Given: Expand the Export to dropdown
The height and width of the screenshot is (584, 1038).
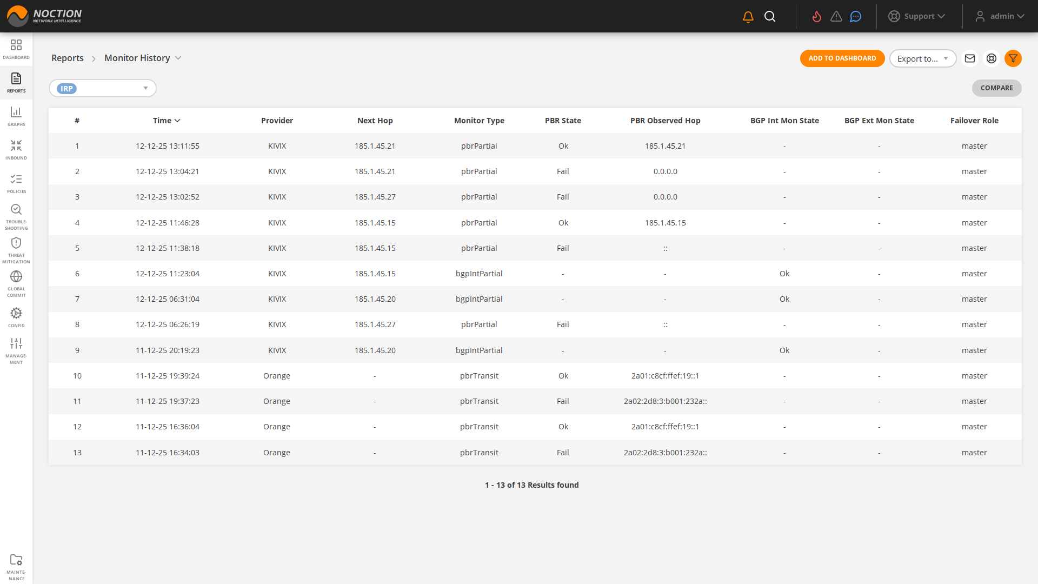Looking at the screenshot, I should pos(922,58).
